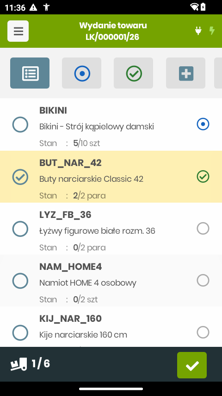The height and width of the screenshot is (396, 222).
Task: Uncheck the BUT_NAR_42 item checkbox
Action: click(x=20, y=177)
